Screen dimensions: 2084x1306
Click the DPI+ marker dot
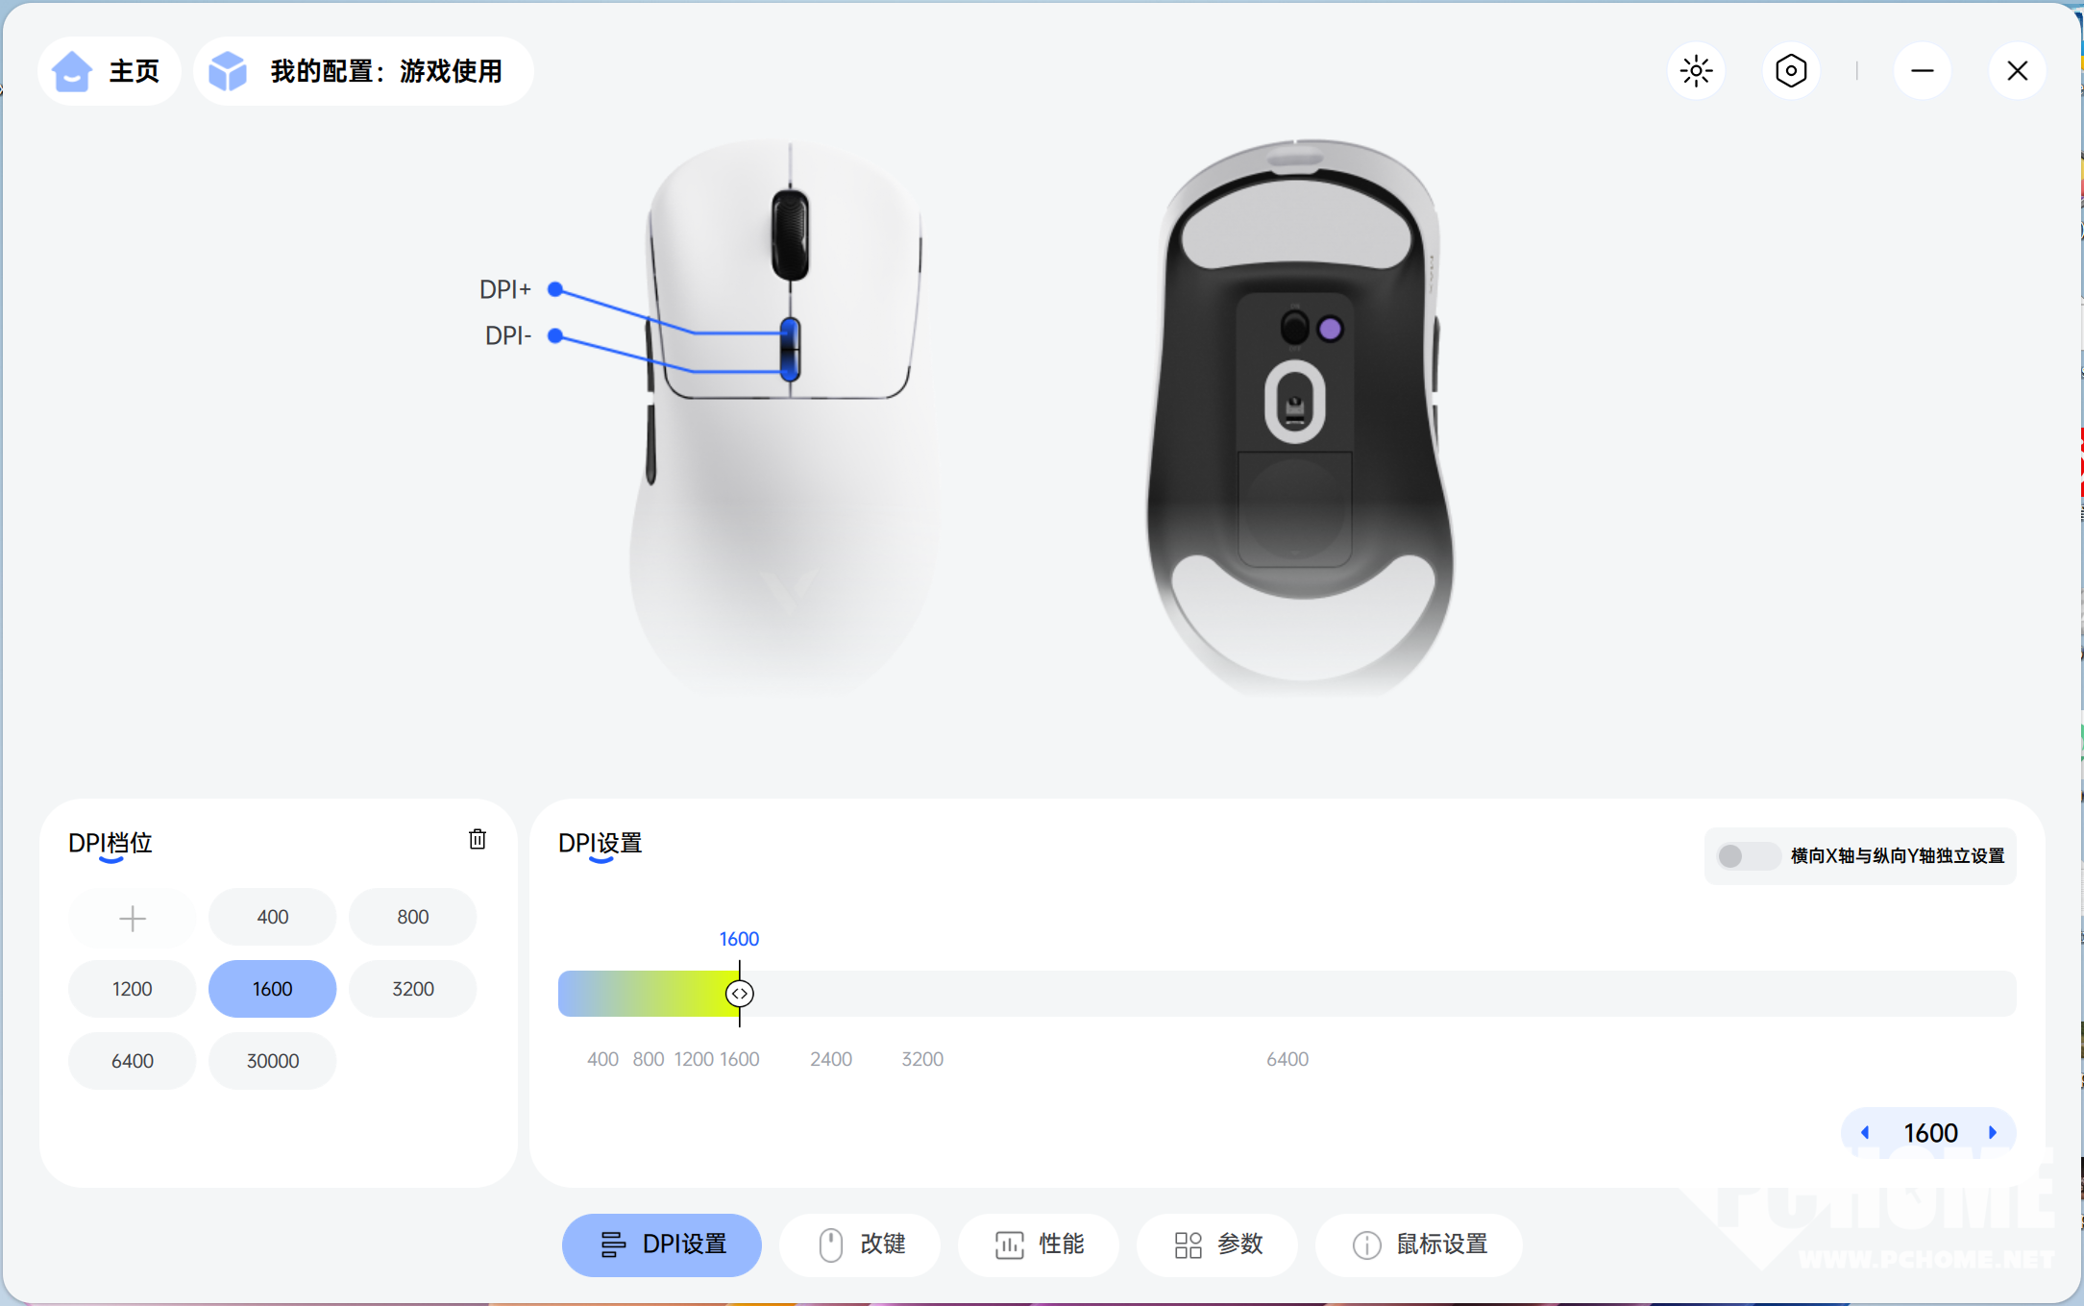(x=555, y=289)
